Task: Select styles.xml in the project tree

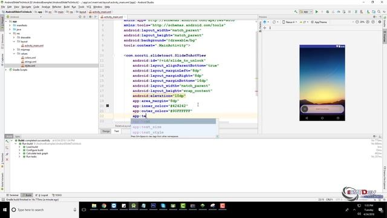Action: coord(30,65)
